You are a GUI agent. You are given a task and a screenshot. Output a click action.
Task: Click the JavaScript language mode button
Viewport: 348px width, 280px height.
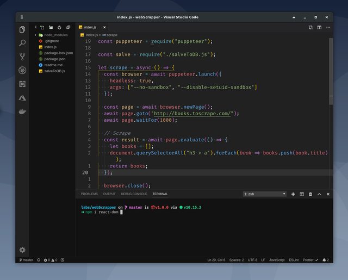coord(277,260)
